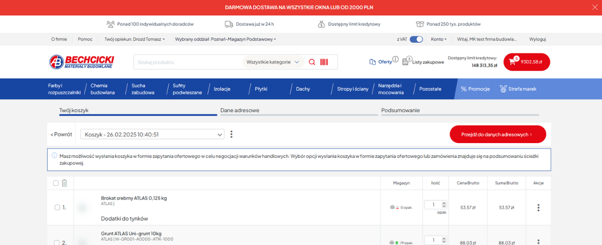Select the Dane adresowe step tab
The width and height of the screenshot is (602, 245).
[299, 111]
